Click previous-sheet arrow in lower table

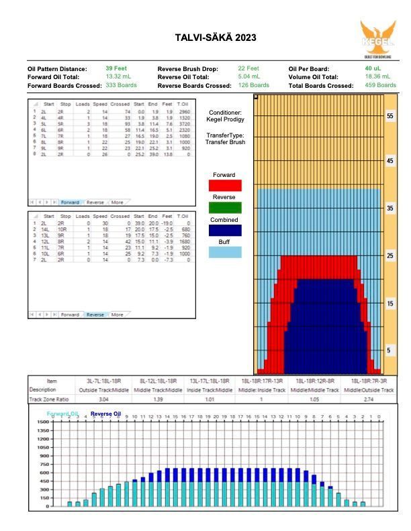click(38, 314)
